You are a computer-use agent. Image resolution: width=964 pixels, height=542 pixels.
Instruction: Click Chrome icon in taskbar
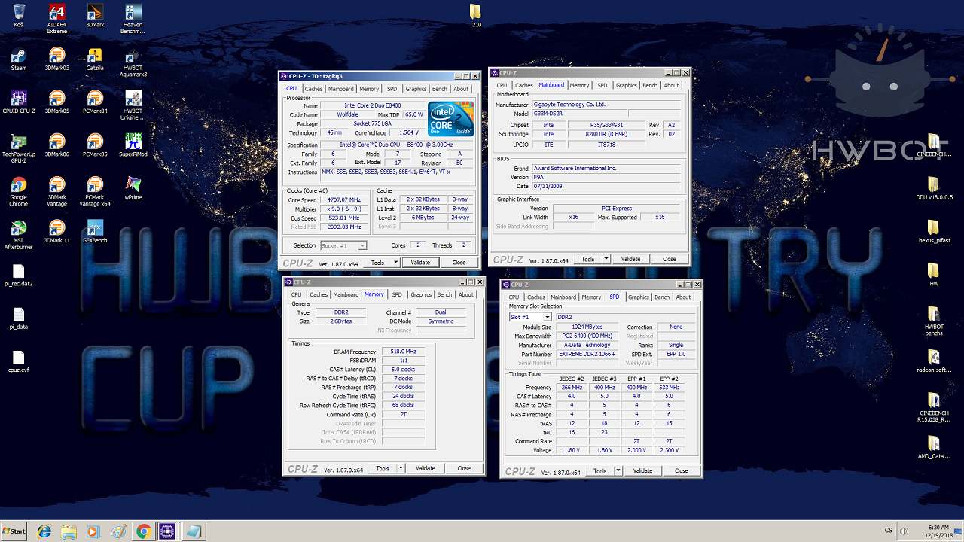point(143,531)
